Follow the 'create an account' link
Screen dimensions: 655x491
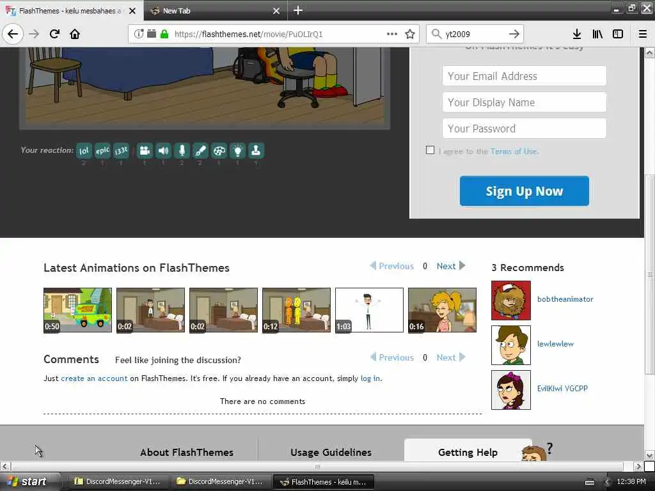pyautogui.click(x=94, y=378)
